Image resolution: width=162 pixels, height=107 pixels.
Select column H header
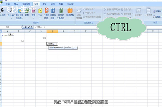(86, 31)
